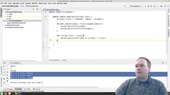Collapse the for-and-while-loops root node
The height and width of the screenshot is (95, 170).
click(x=3, y=12)
